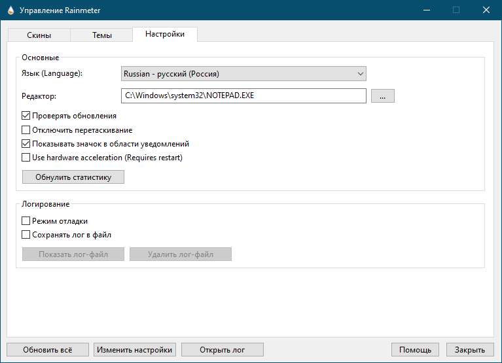The width and height of the screenshot is (502, 363).
Task: Click the Редактор path input field
Action: click(x=243, y=95)
